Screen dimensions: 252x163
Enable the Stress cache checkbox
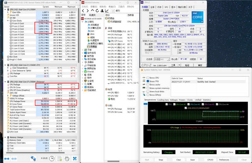[x=148, y=84]
